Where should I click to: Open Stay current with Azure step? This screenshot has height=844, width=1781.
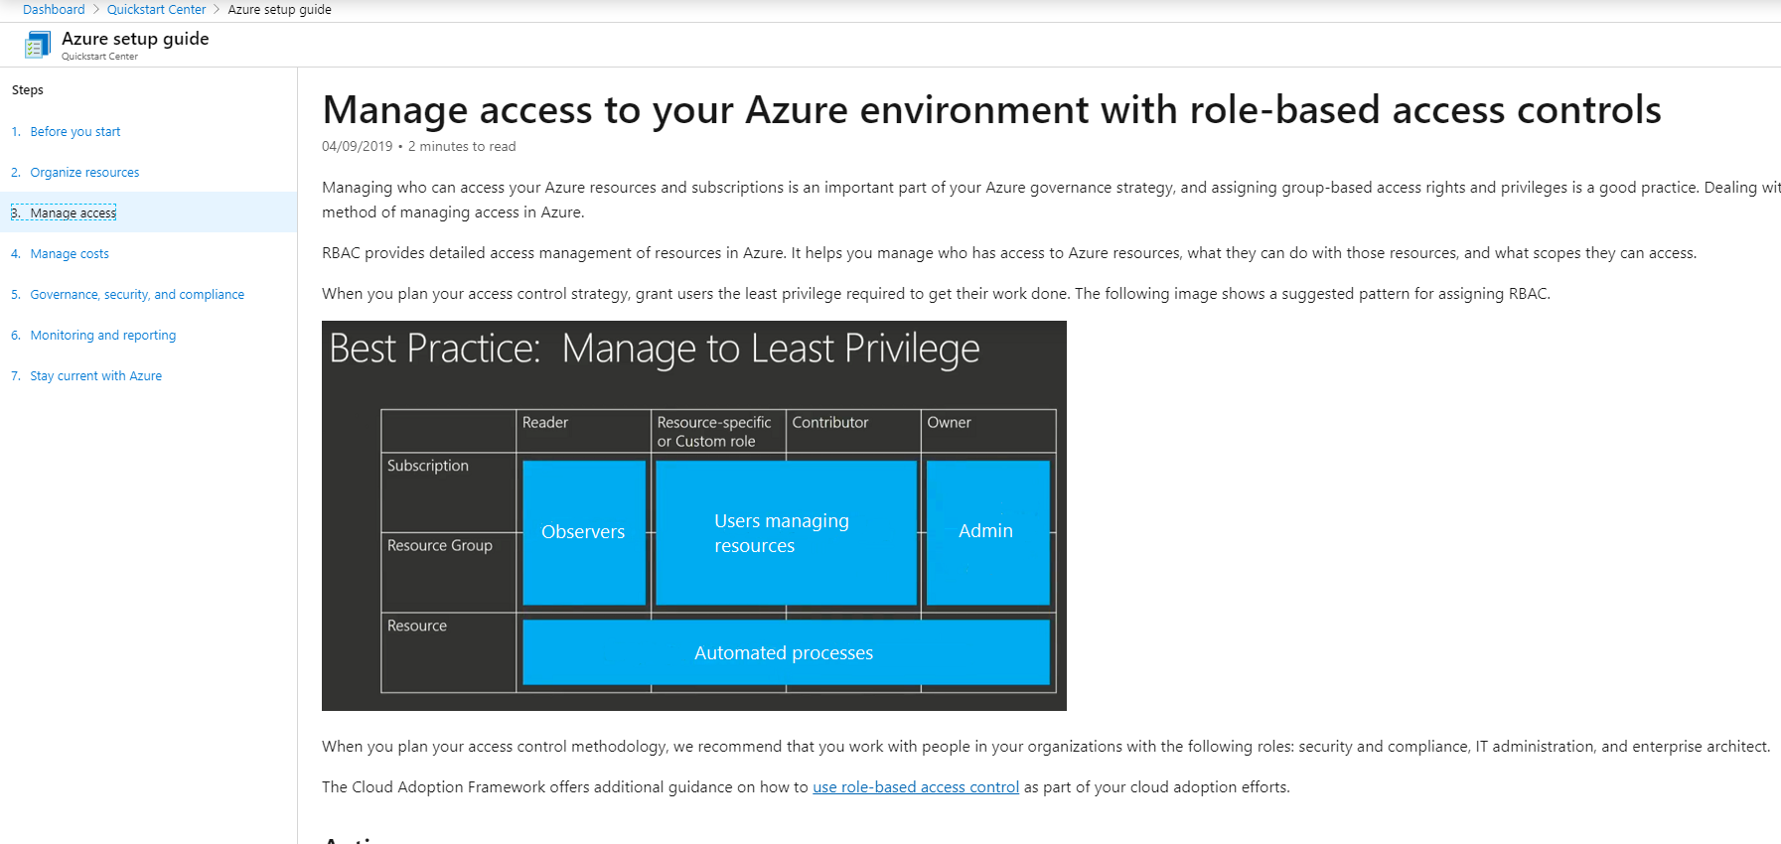point(96,376)
